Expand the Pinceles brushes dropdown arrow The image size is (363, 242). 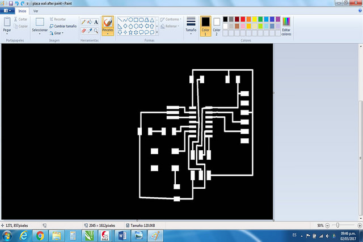[x=108, y=34]
